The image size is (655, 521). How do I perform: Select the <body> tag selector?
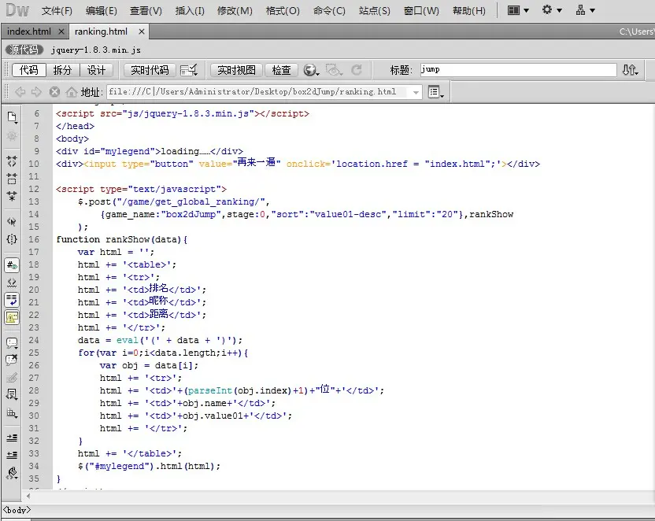17,510
